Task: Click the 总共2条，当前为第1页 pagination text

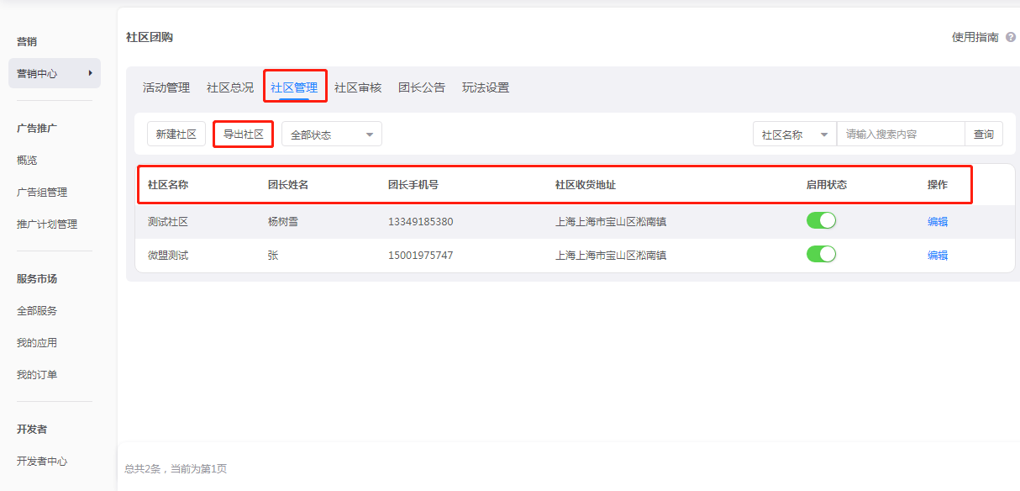Action: [x=176, y=468]
